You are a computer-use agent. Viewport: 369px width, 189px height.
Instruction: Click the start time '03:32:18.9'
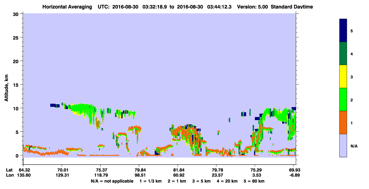[155, 7]
